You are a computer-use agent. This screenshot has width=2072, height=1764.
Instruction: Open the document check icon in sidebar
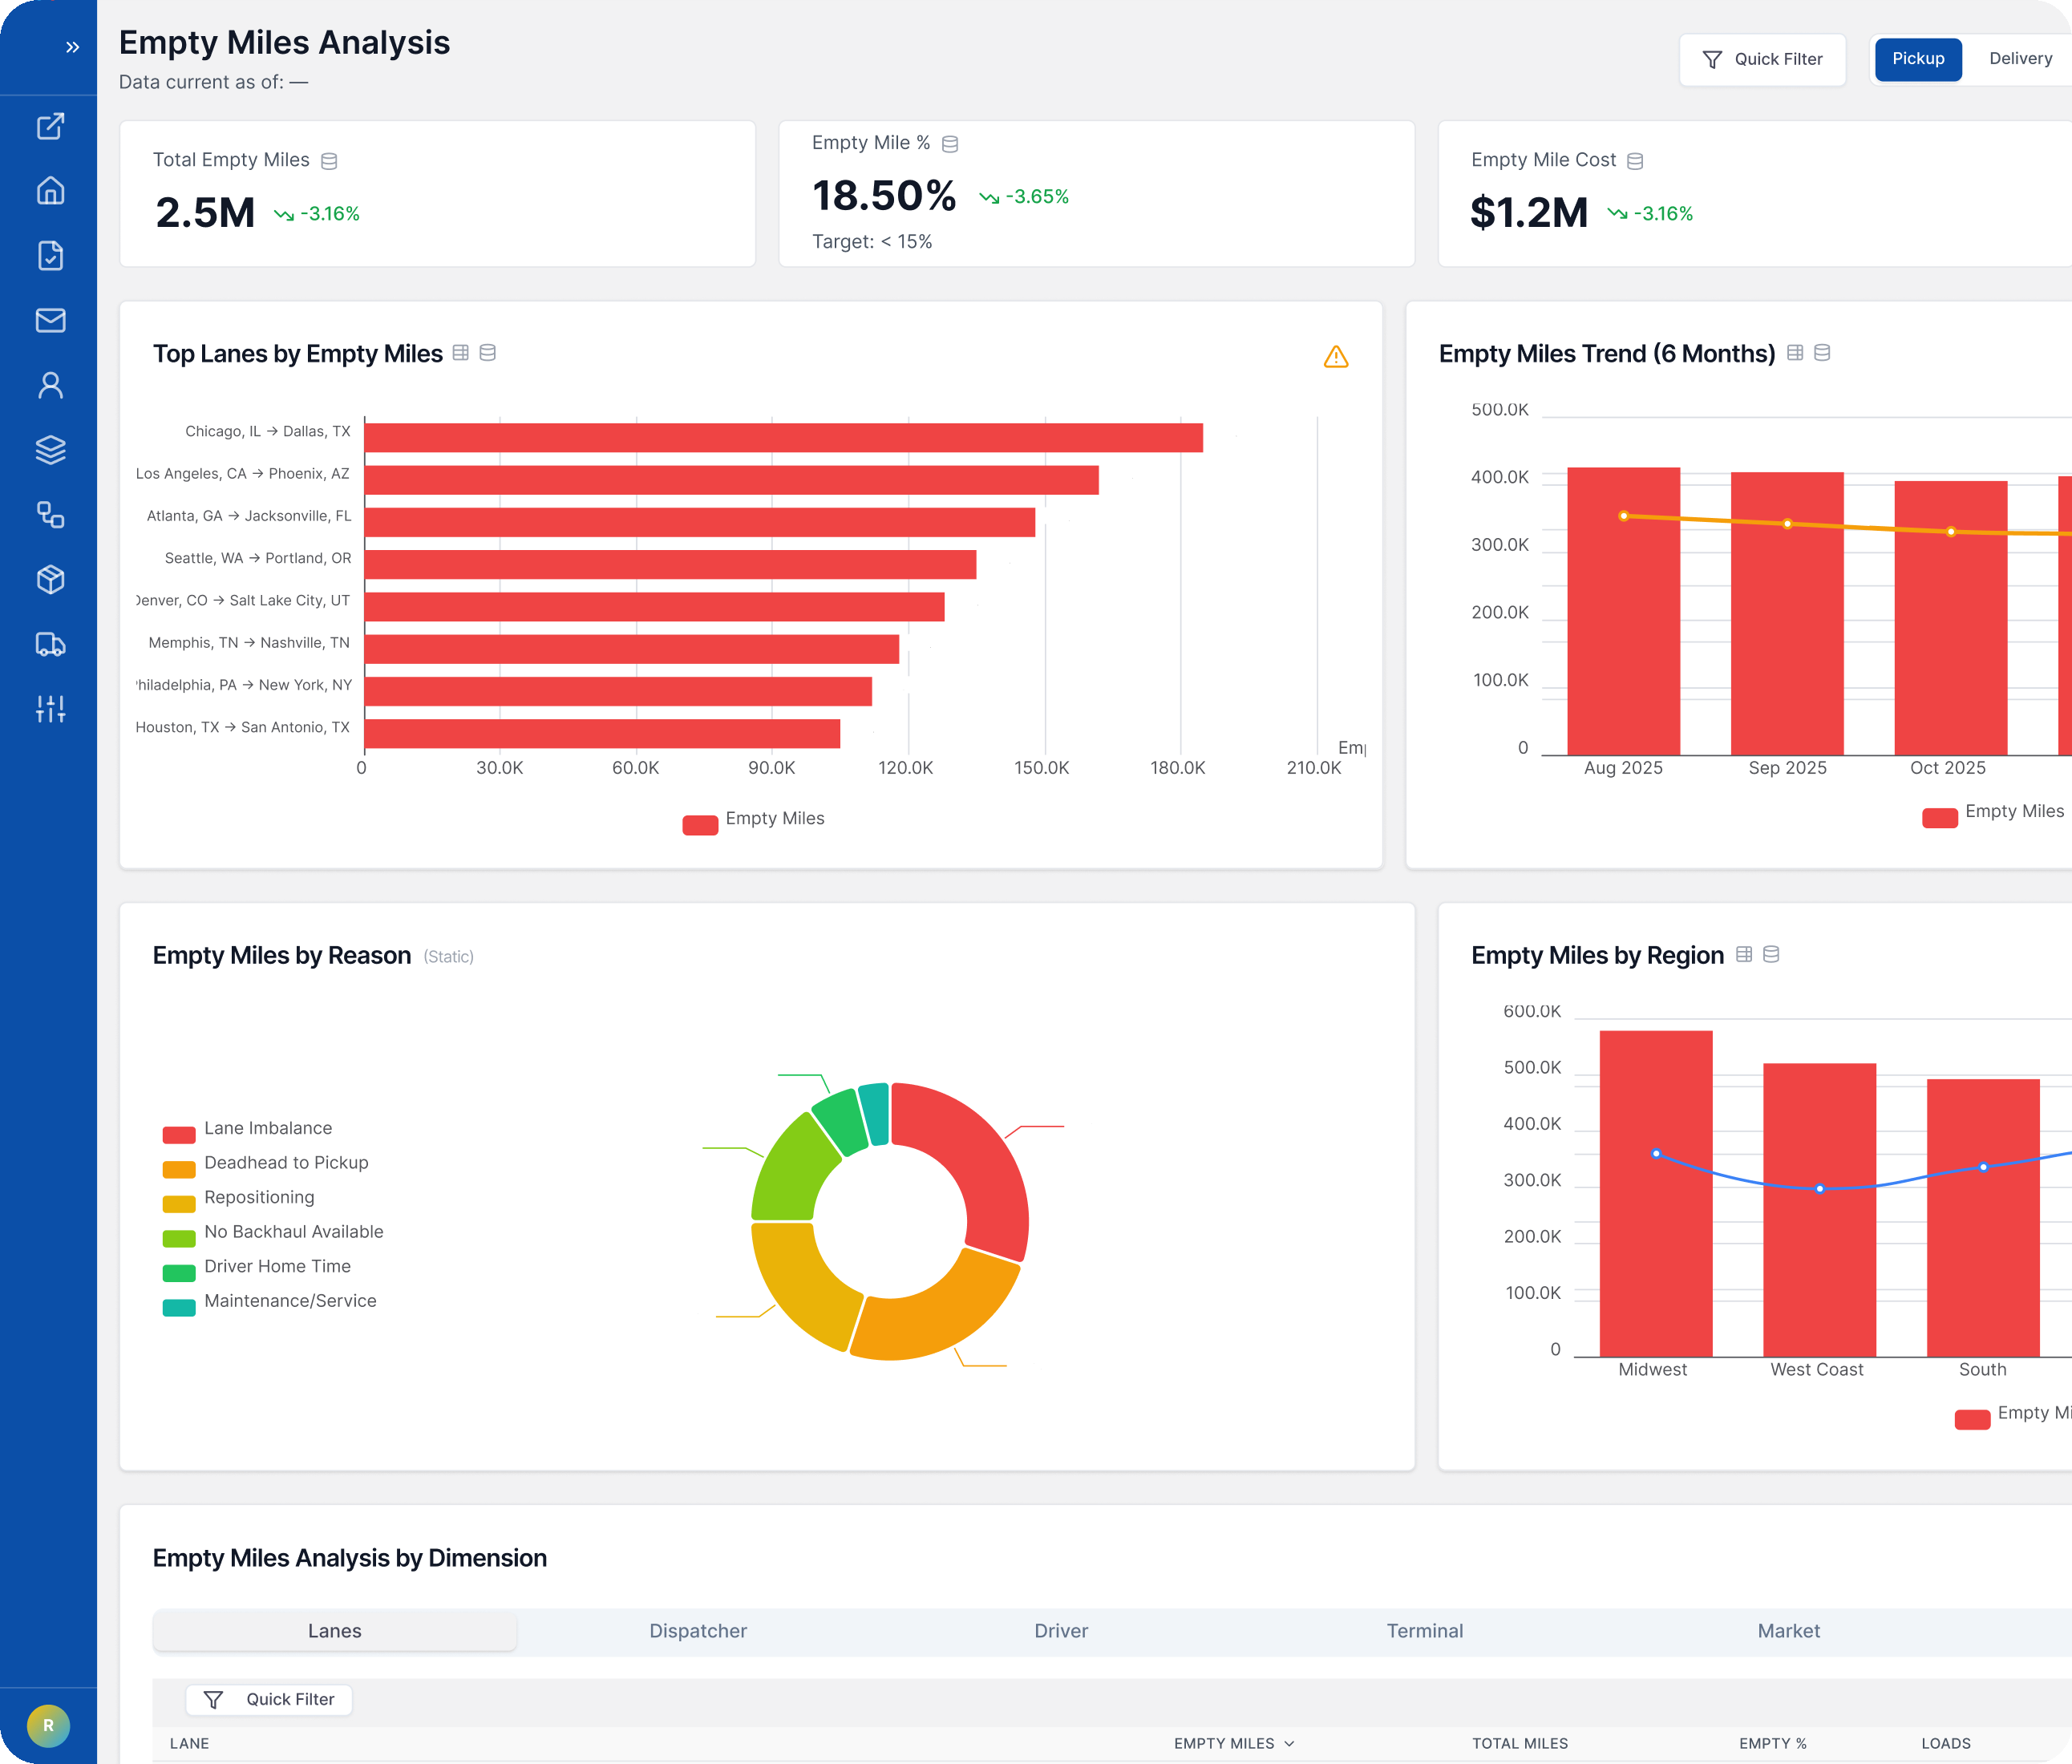(50, 255)
